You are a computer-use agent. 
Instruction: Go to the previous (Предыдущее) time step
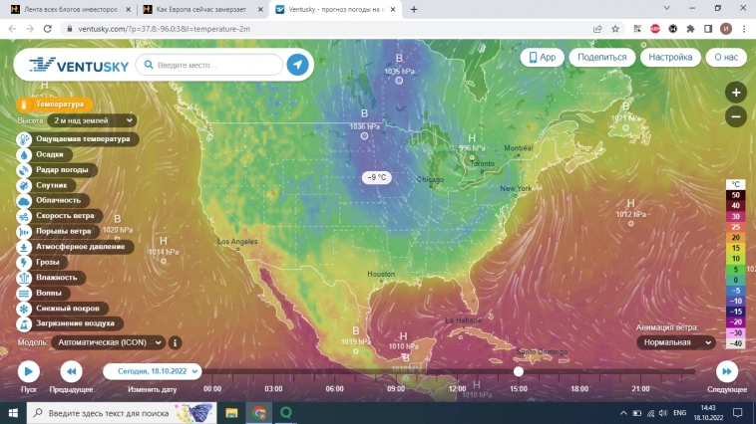pyautogui.click(x=72, y=371)
